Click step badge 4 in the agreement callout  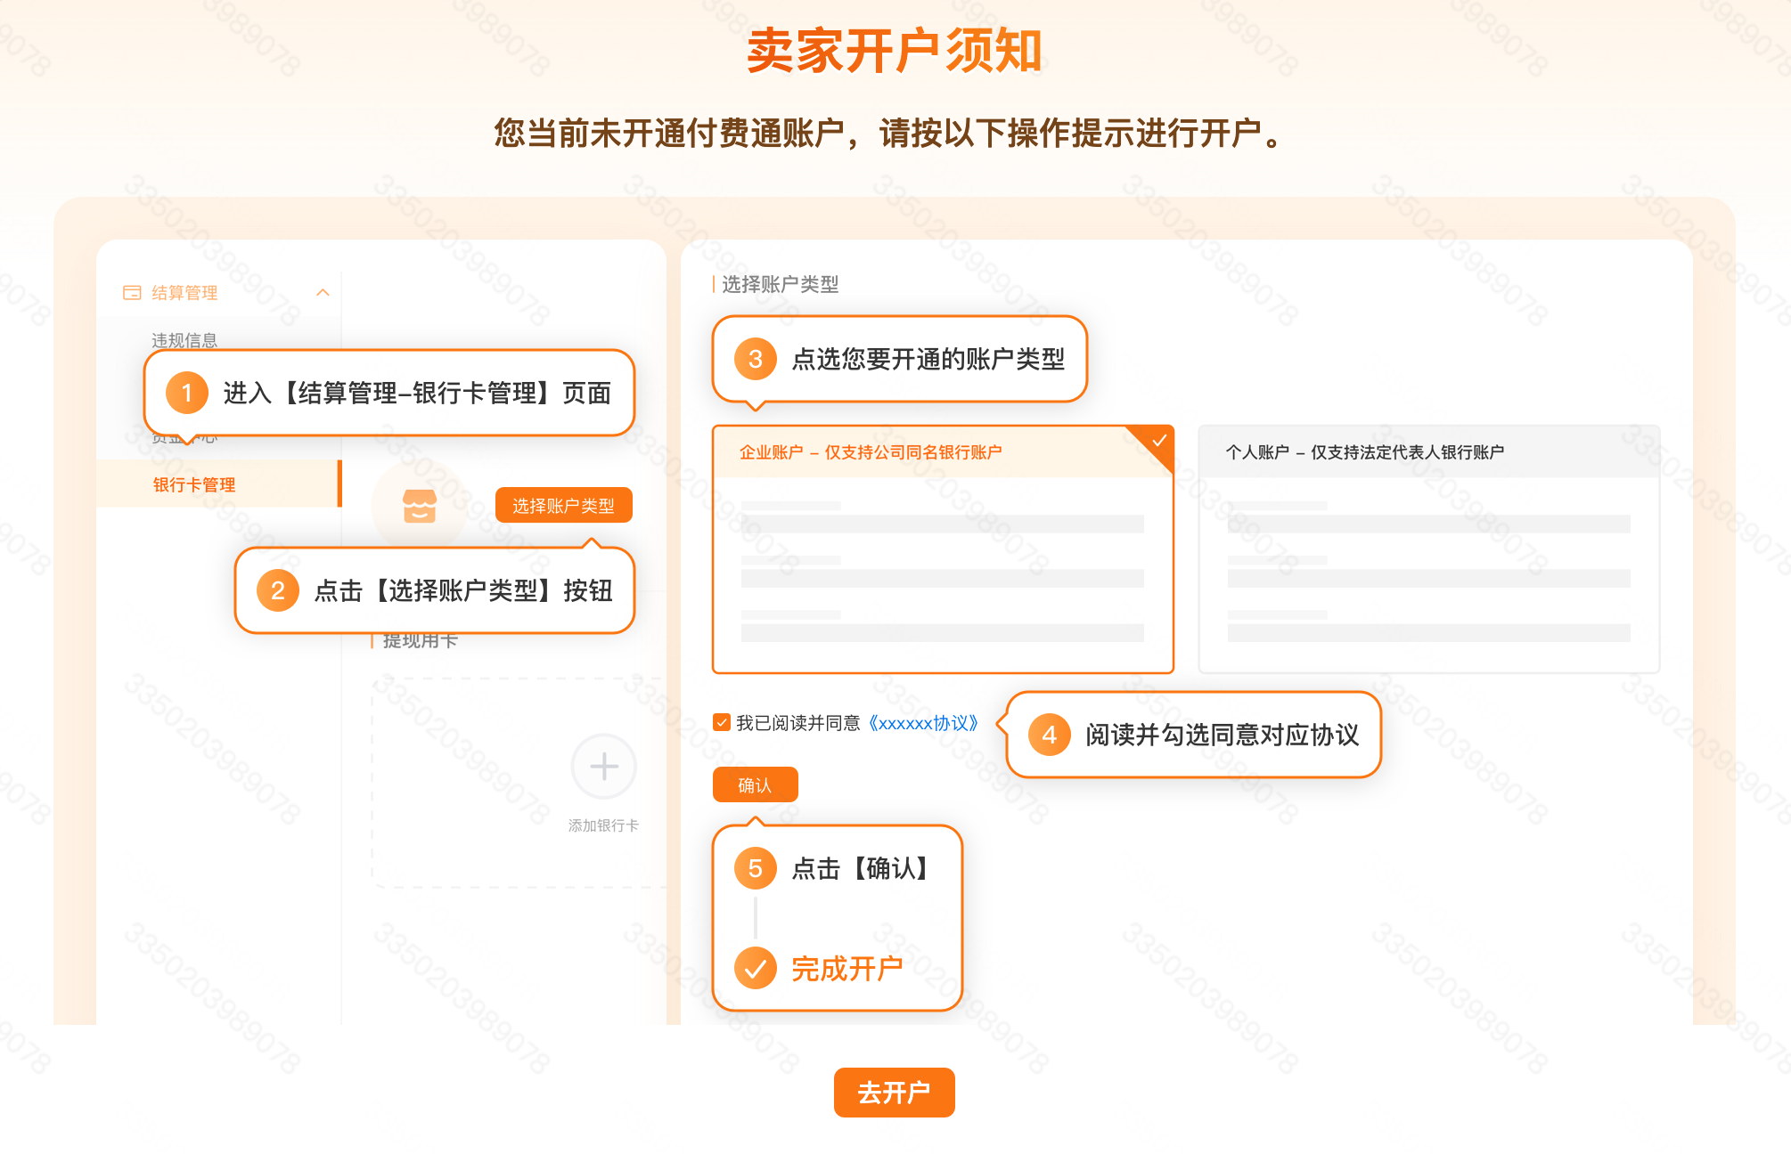pyautogui.click(x=1049, y=735)
